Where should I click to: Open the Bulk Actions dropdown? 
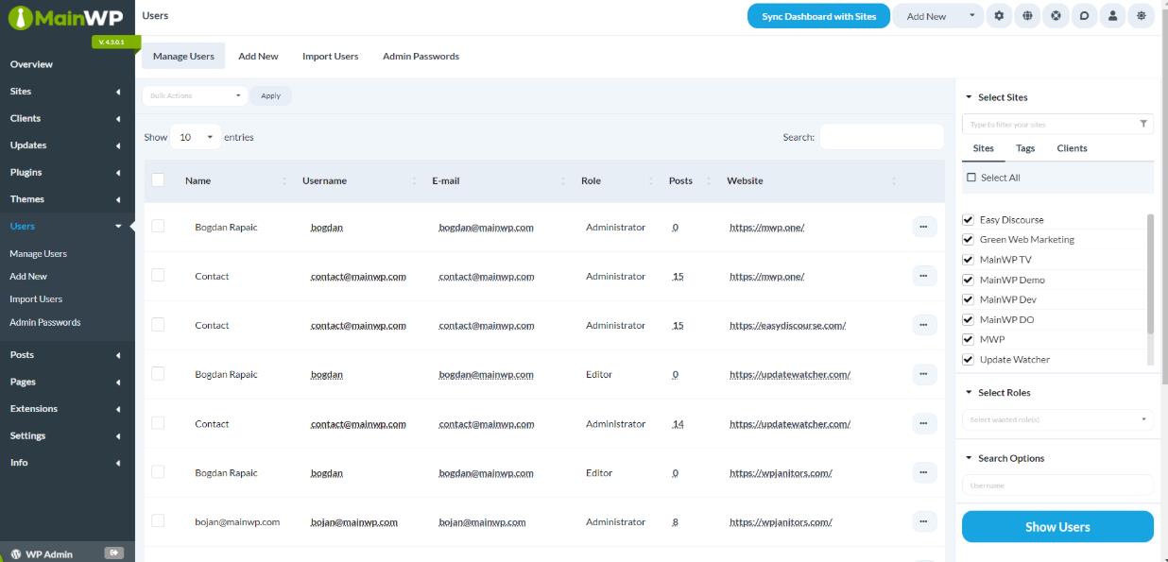[x=195, y=95]
